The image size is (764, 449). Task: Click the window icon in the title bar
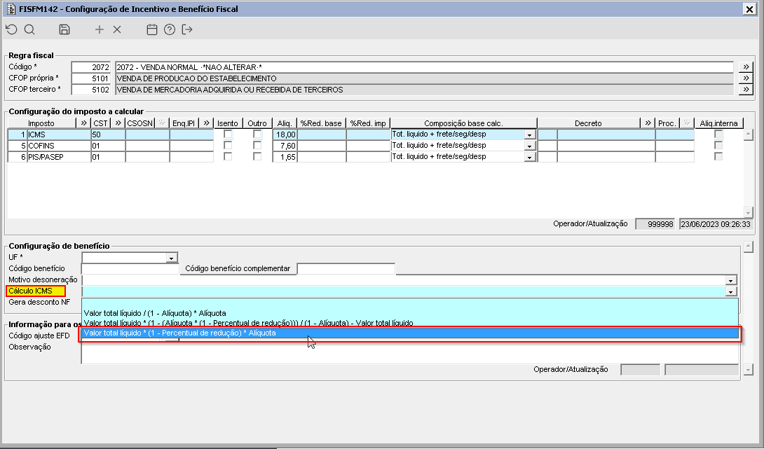click(x=11, y=9)
